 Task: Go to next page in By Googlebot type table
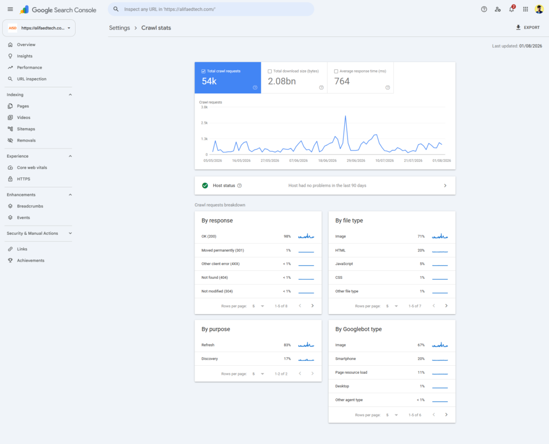tap(446, 415)
